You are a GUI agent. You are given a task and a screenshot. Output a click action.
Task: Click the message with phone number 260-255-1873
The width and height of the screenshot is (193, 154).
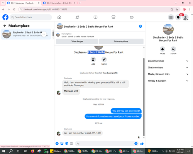coord(83,133)
